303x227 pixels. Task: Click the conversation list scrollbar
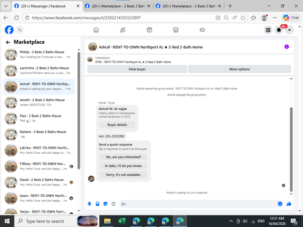click(79, 111)
